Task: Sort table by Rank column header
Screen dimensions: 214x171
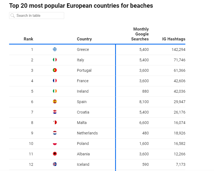Action: [28, 39]
